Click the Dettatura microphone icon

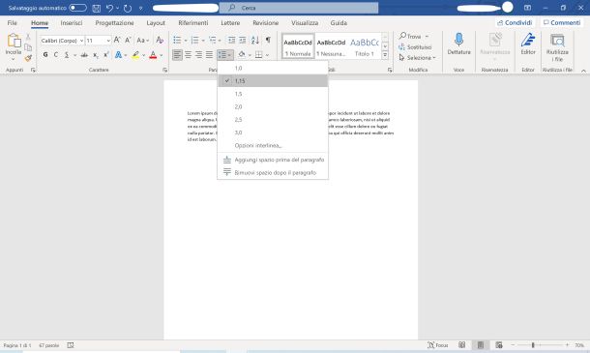click(x=458, y=40)
